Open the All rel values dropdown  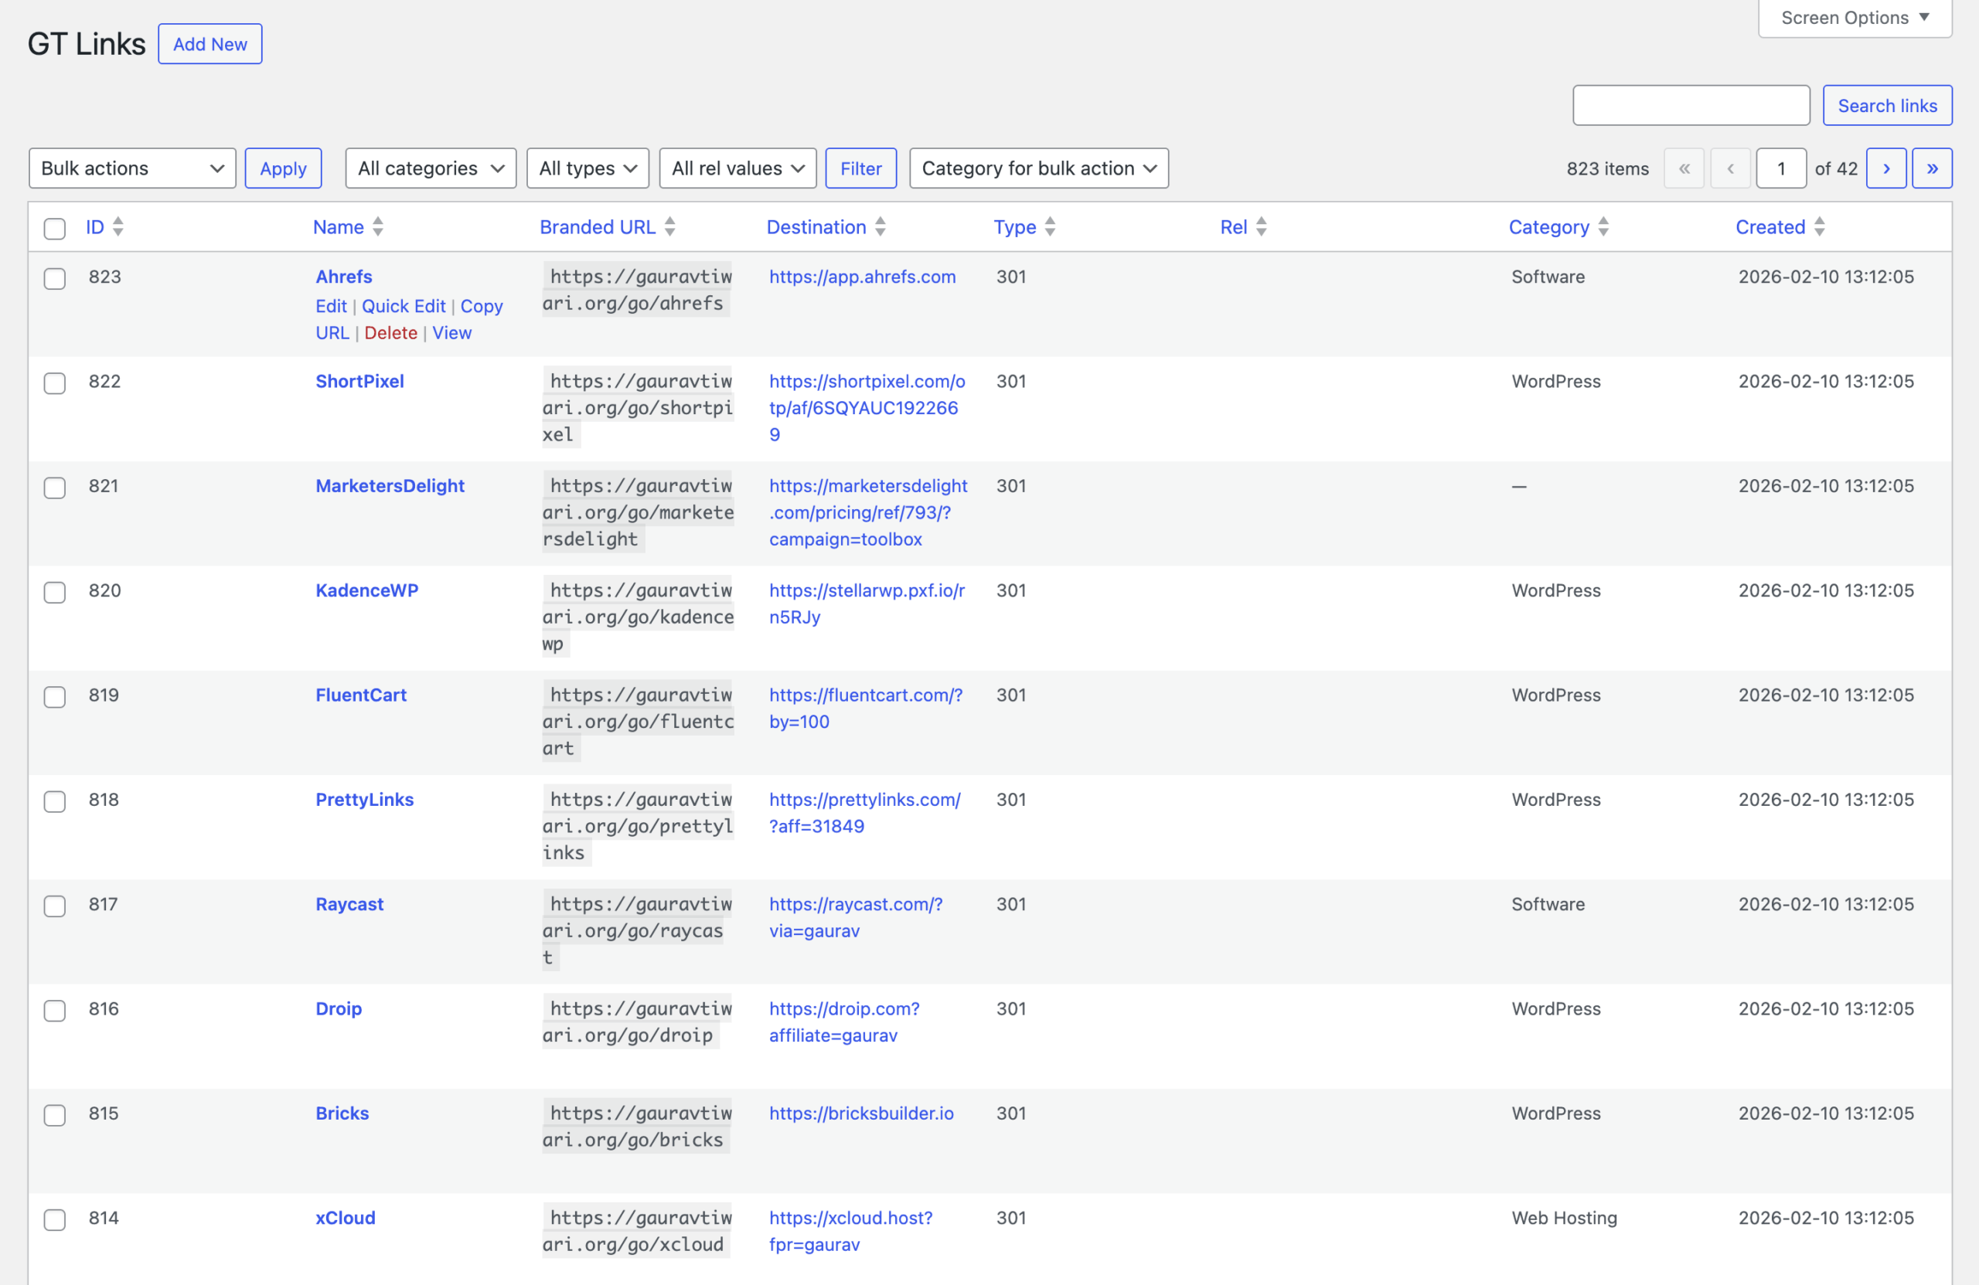click(737, 168)
